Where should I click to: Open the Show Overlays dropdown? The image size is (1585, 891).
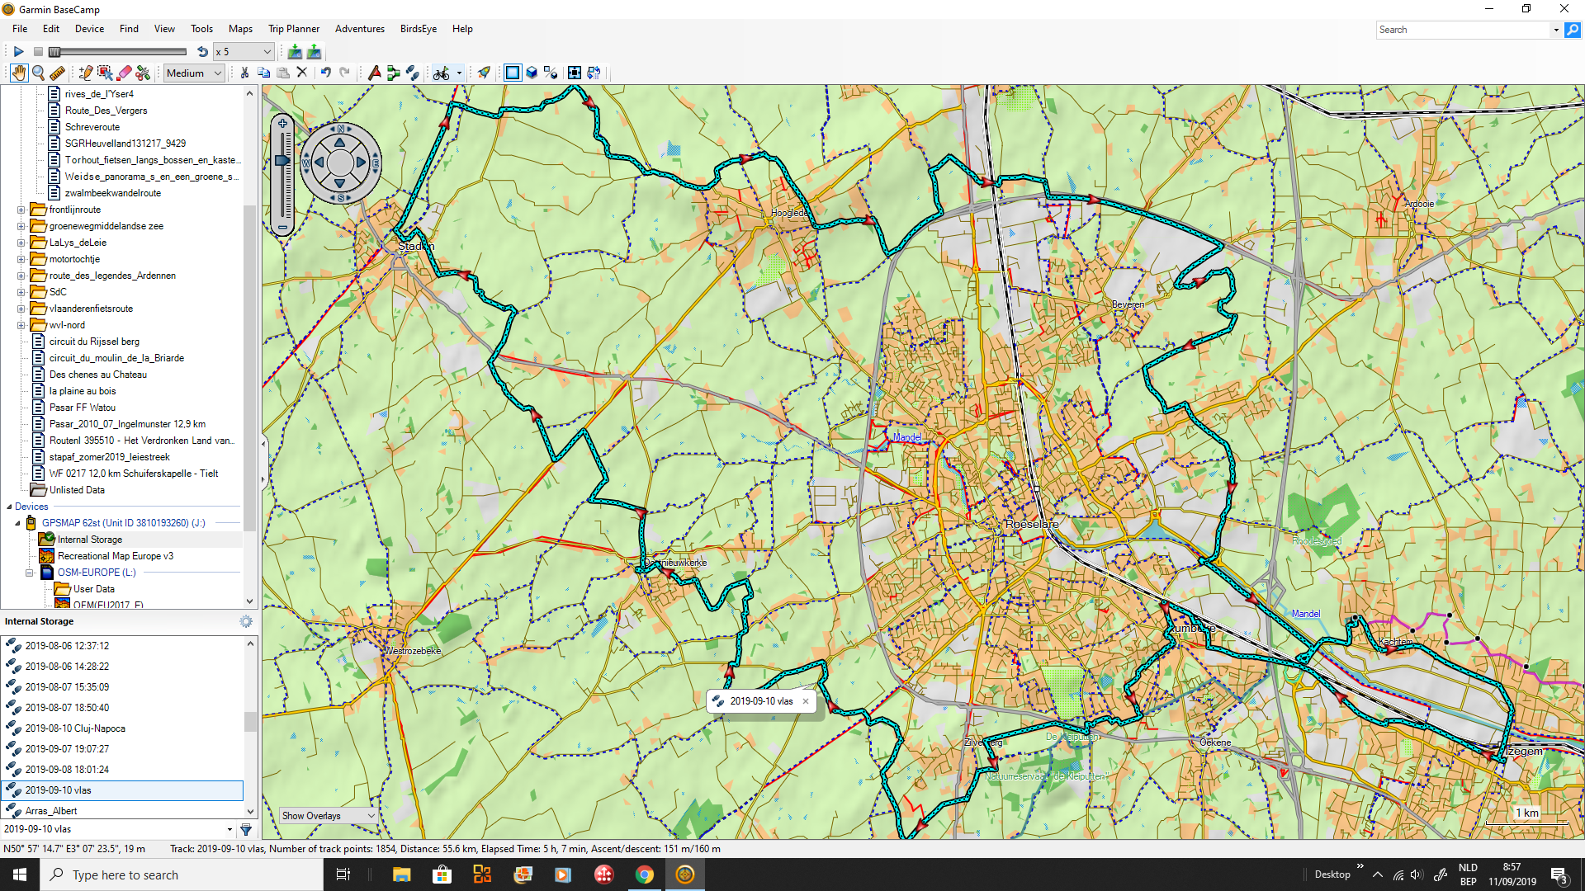click(x=329, y=816)
